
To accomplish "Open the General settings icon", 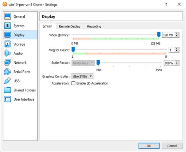I will [7, 16].
